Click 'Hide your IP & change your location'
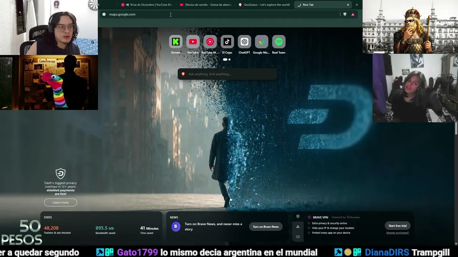This screenshot has height=257, width=458. point(333,228)
